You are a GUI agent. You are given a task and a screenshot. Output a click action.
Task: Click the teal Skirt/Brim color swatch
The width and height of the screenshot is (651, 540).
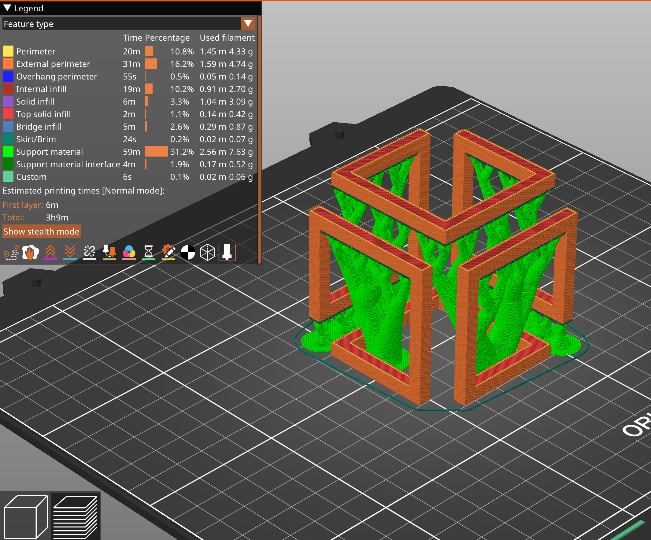(8, 139)
